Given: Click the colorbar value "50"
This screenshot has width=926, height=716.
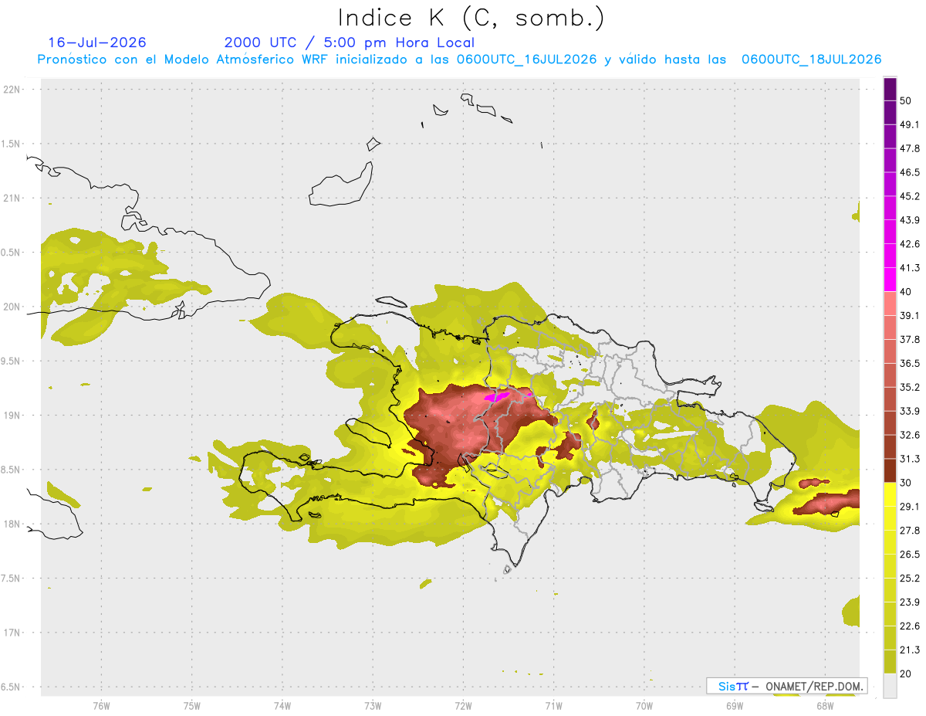Looking at the screenshot, I should click(905, 100).
